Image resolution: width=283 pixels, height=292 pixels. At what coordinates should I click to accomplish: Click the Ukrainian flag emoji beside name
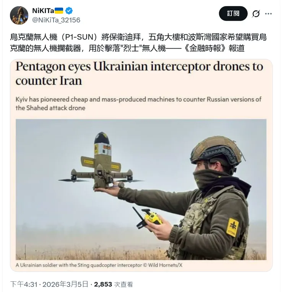(x=59, y=11)
